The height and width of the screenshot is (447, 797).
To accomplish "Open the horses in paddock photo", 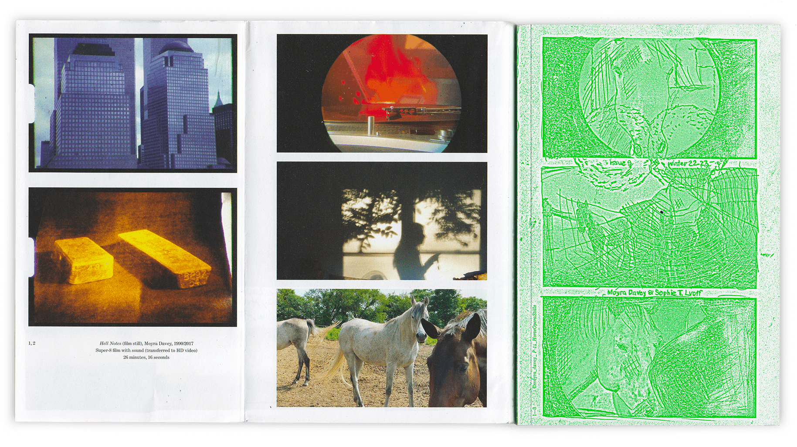I will point(382,348).
